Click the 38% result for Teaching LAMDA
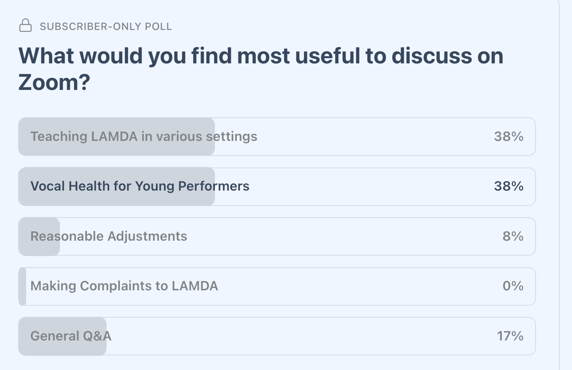Screen dimensions: 572x370 point(509,137)
